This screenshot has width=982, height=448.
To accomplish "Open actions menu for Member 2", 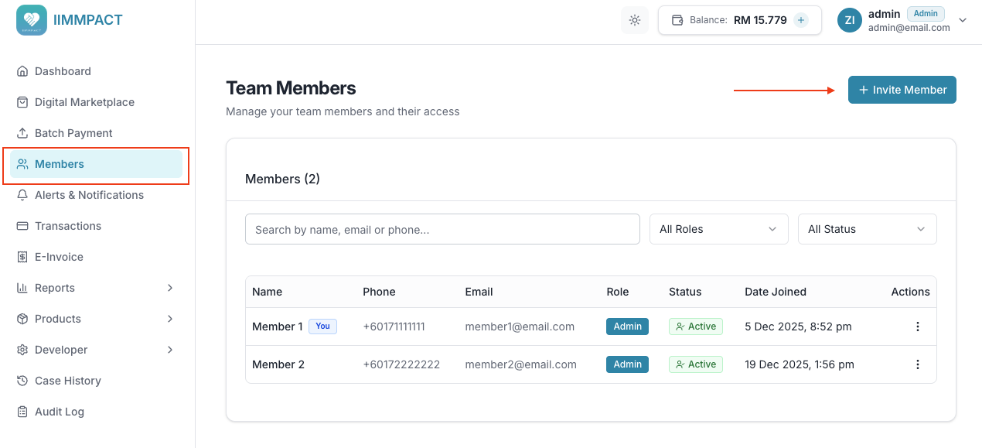I will click(x=918, y=364).
